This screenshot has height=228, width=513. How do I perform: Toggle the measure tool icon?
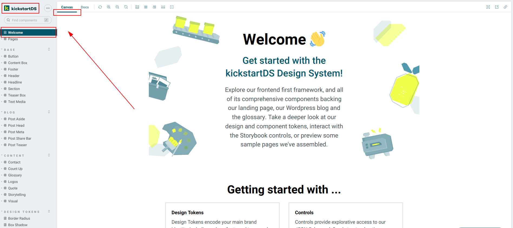point(163,7)
